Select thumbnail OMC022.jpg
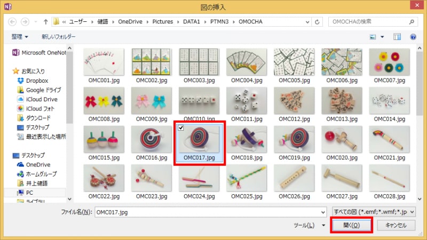427x240 pixels. click(104, 178)
